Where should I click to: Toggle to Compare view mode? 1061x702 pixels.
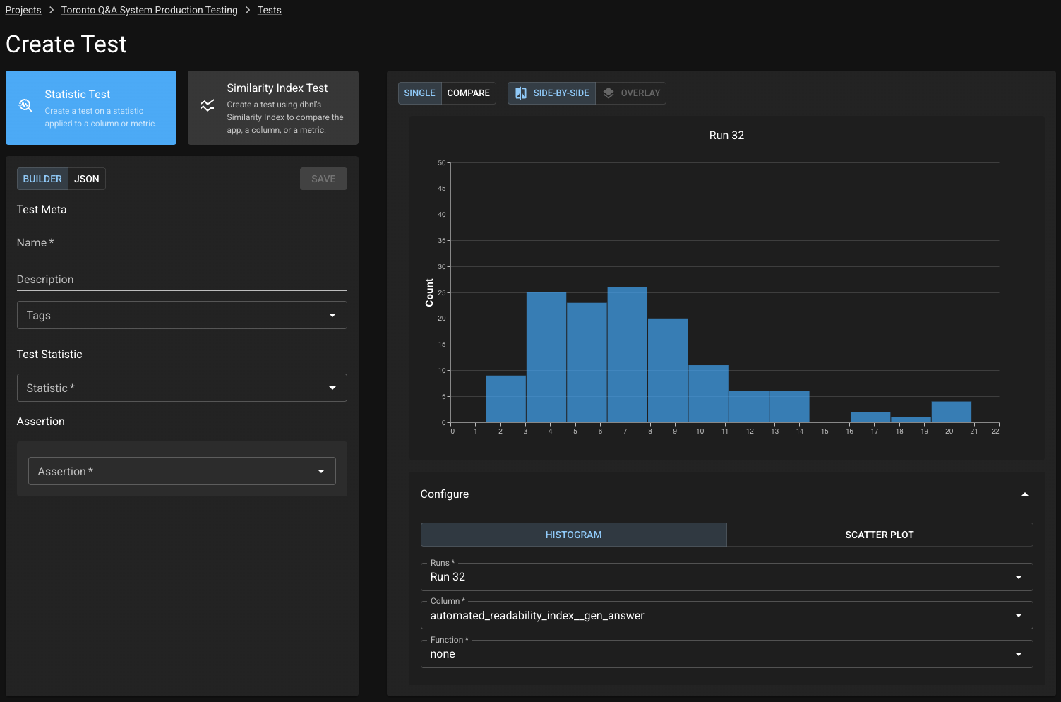[x=468, y=93]
